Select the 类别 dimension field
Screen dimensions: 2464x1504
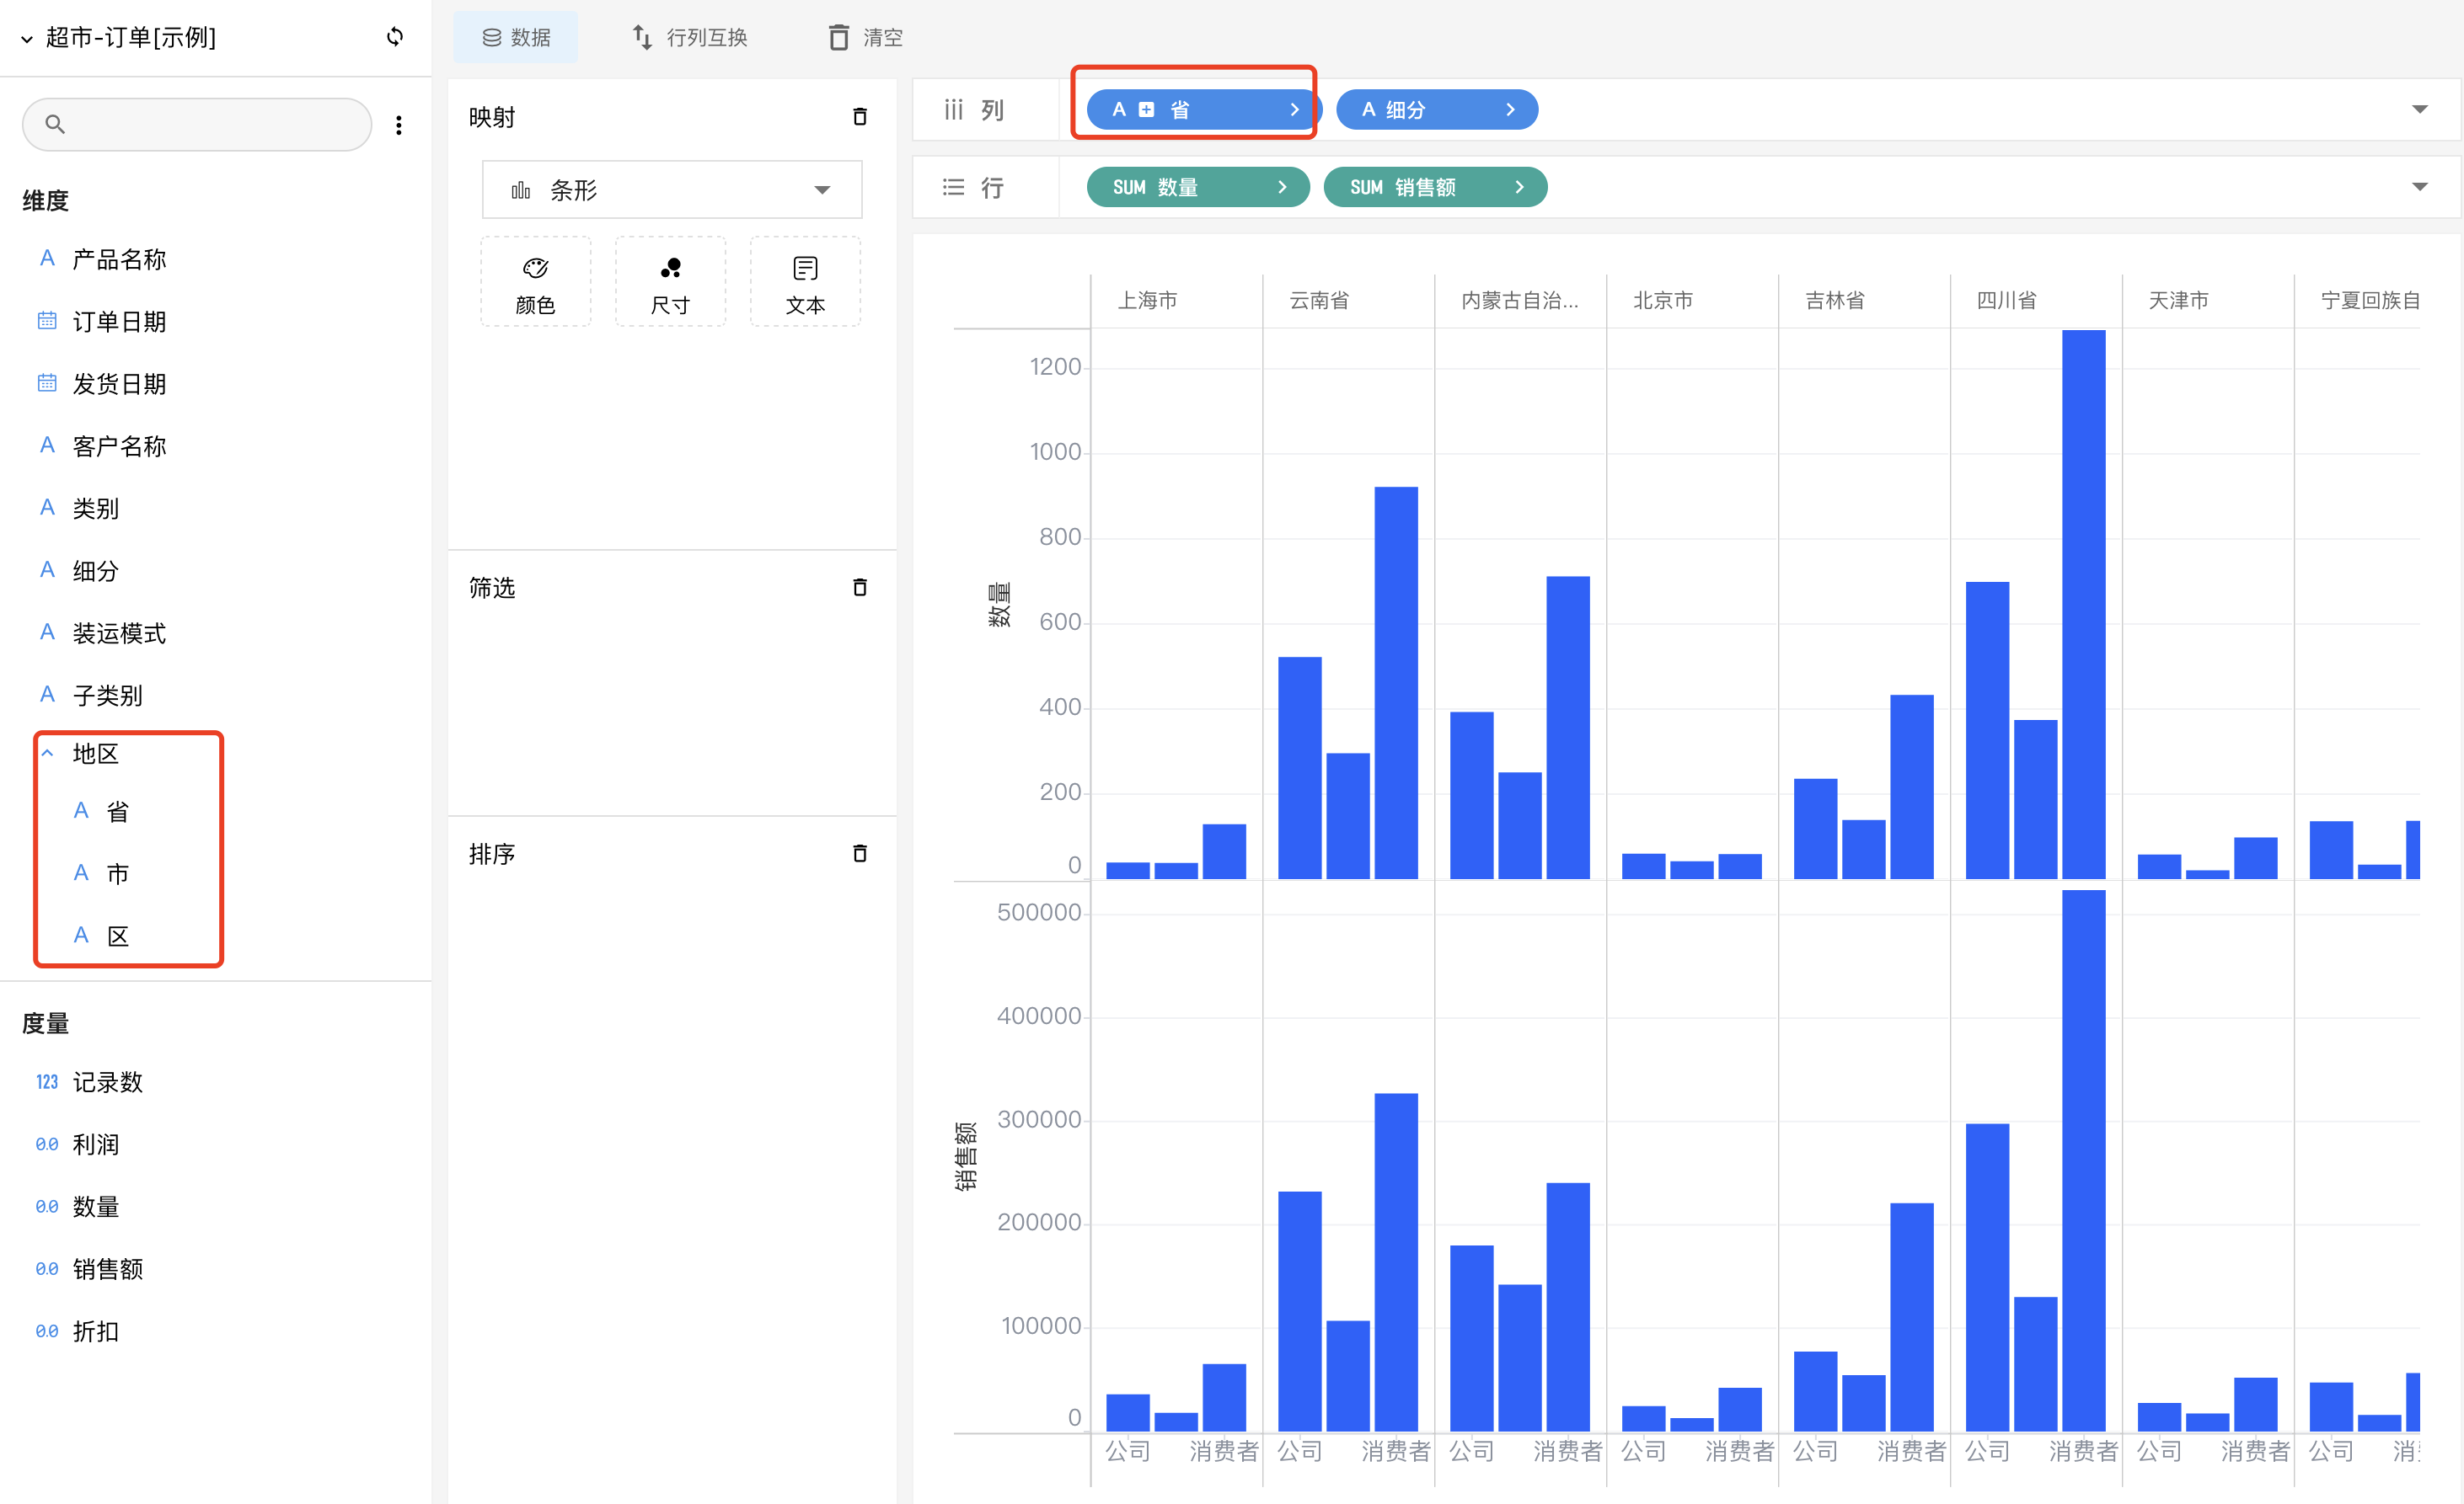tap(95, 509)
